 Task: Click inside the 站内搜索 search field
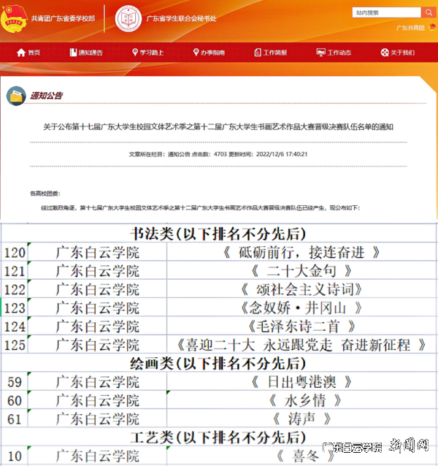coord(387,12)
